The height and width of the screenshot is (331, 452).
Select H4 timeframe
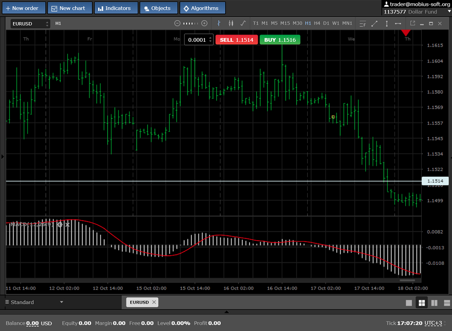pyautogui.click(x=317, y=24)
